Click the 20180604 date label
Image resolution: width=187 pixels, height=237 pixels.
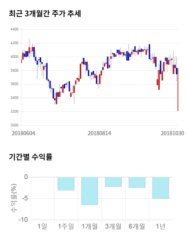pos(23,133)
